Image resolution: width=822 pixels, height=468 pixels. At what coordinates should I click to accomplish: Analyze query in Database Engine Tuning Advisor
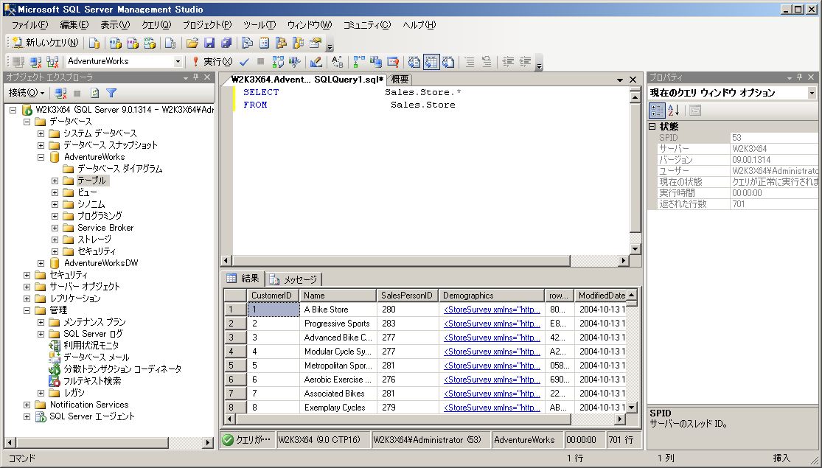[295, 62]
